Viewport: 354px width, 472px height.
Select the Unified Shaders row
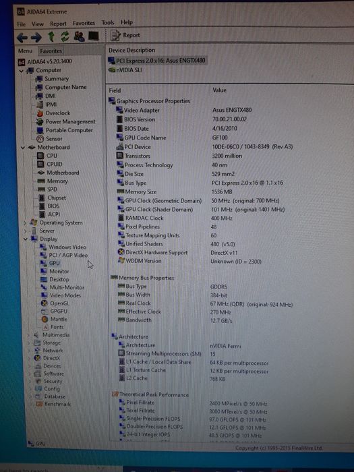click(177, 244)
